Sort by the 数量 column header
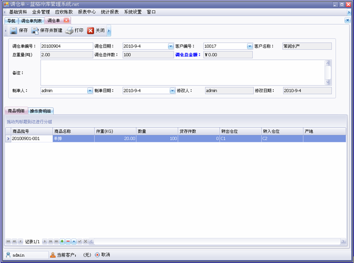This screenshot has height=263, width=354. pyautogui.click(x=157, y=131)
